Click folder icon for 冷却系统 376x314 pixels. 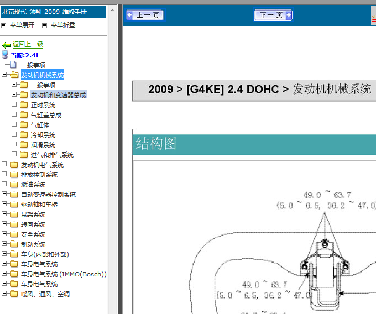point(24,135)
